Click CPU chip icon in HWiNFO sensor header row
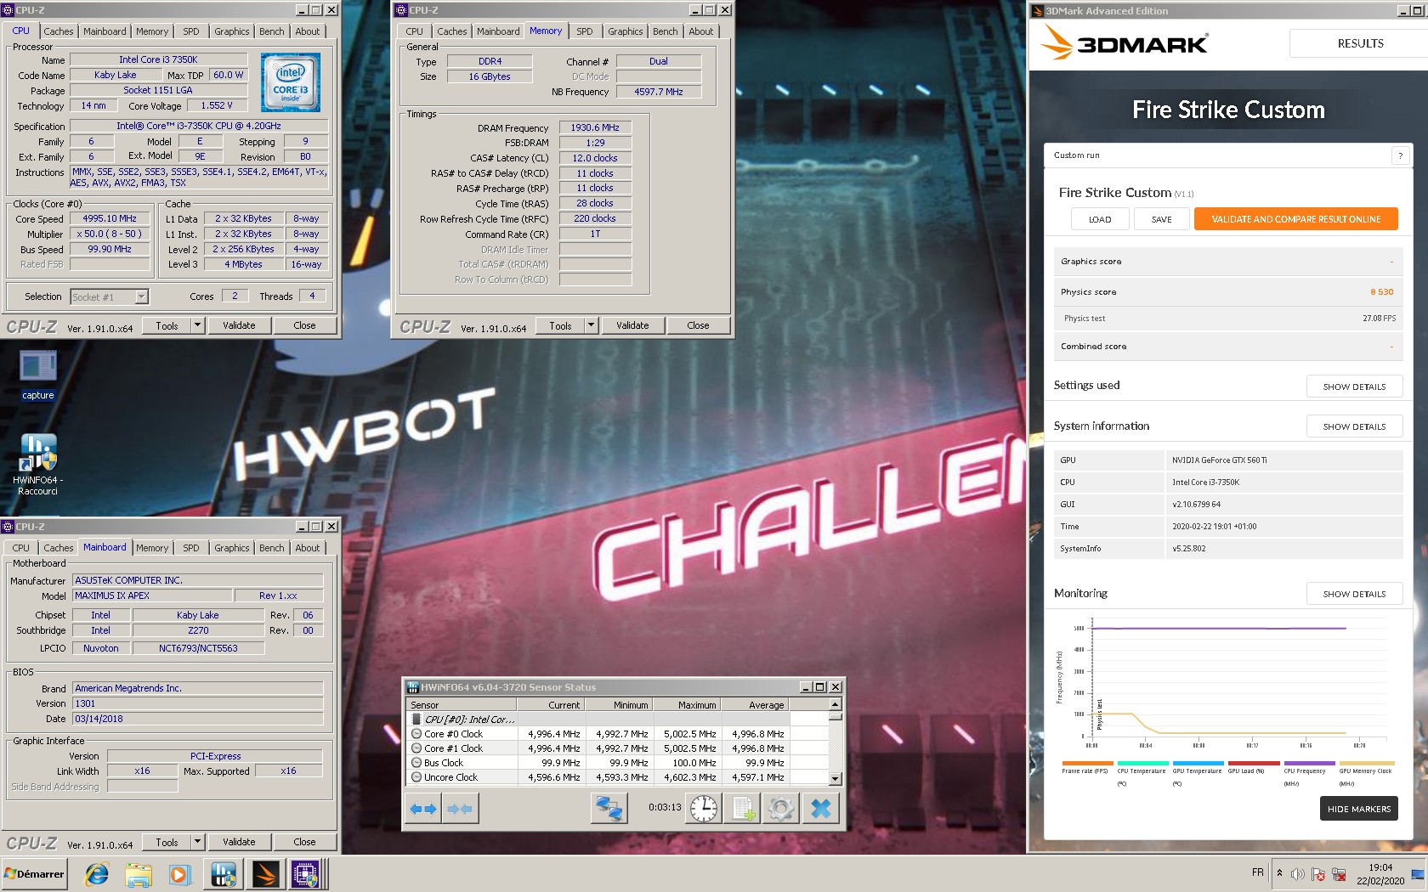This screenshot has width=1428, height=892. [x=416, y=720]
